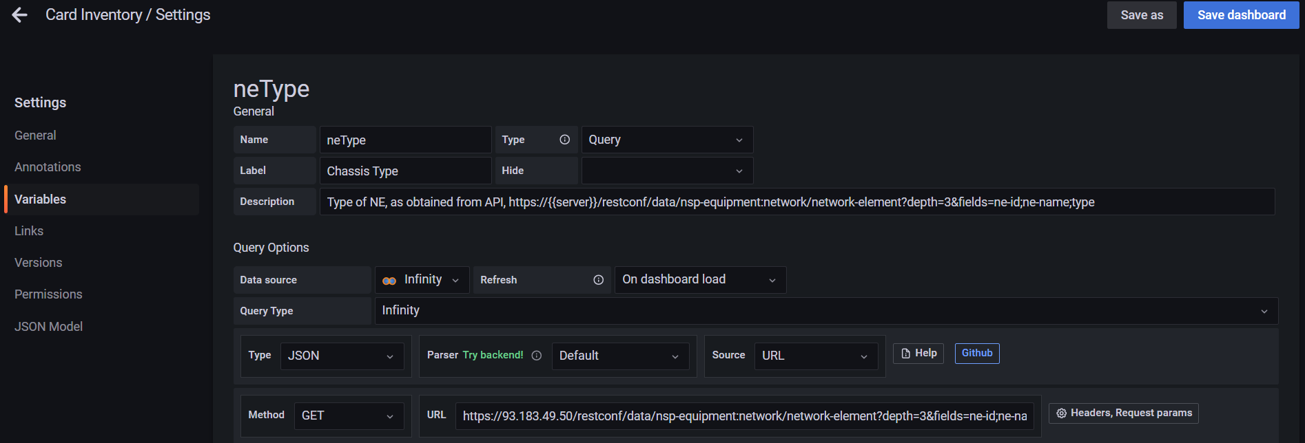Click the Method label
The width and height of the screenshot is (1305, 443).
point(267,415)
